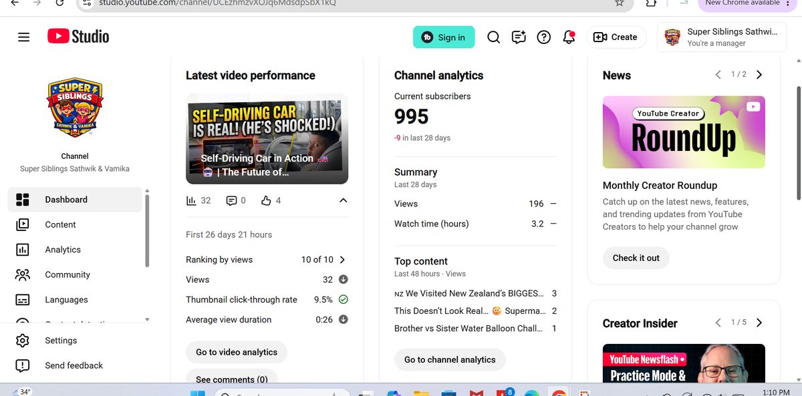Open Analytics in the sidebar

pyautogui.click(x=75, y=250)
